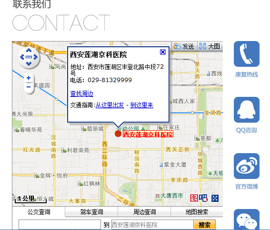Switch to the 驾车查询 tab

click(x=91, y=212)
